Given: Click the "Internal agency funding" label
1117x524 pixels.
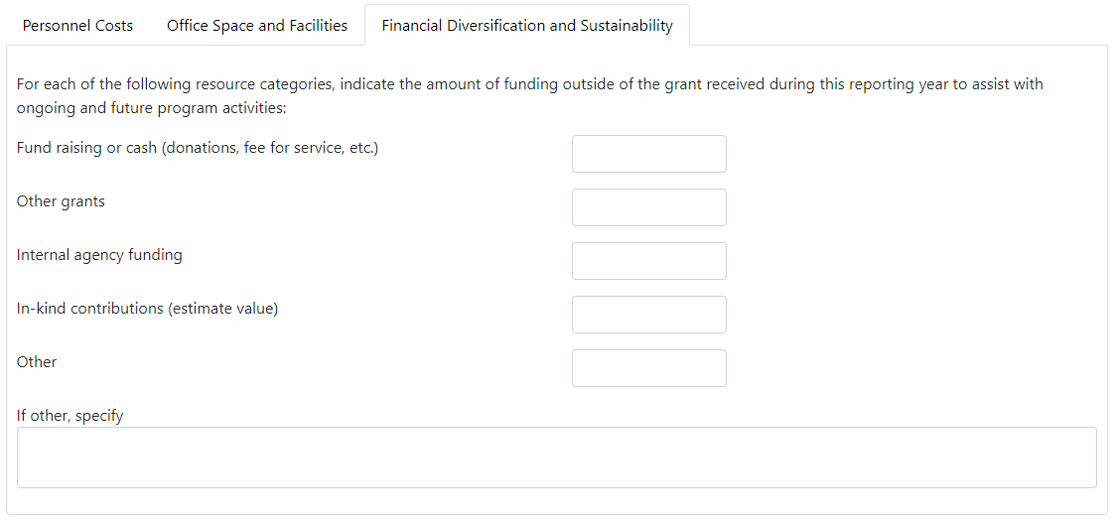Looking at the screenshot, I should [99, 255].
